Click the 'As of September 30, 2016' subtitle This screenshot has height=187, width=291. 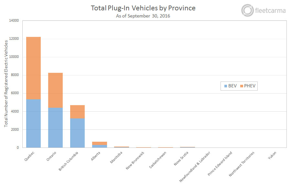click(143, 16)
